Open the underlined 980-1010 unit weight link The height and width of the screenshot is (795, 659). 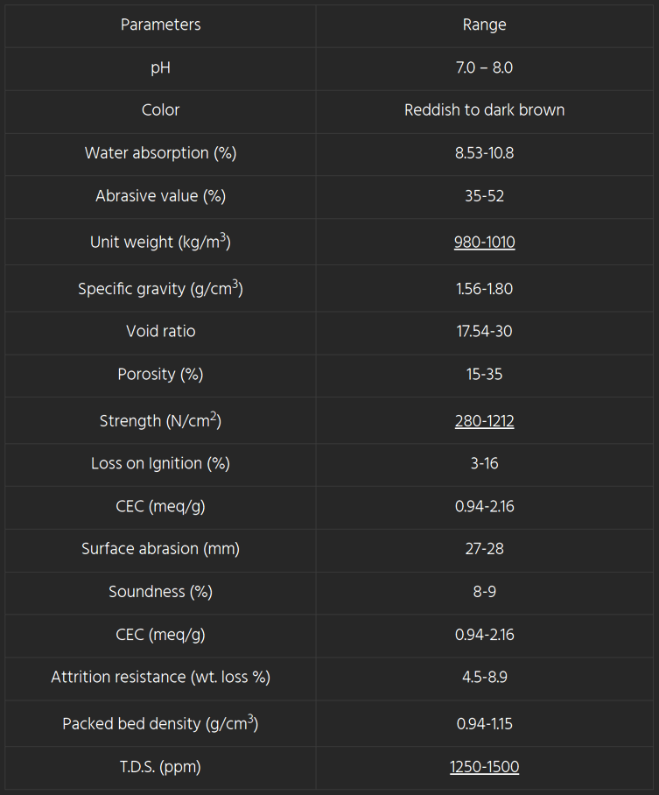(484, 243)
